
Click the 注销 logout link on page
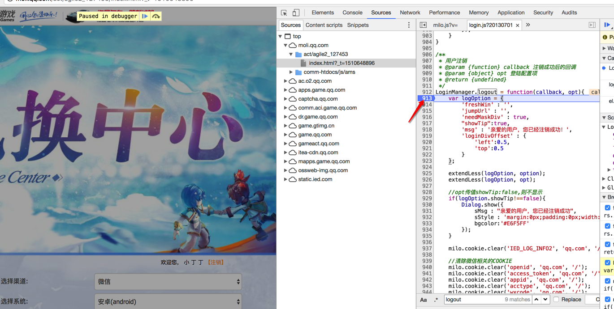pos(216,262)
